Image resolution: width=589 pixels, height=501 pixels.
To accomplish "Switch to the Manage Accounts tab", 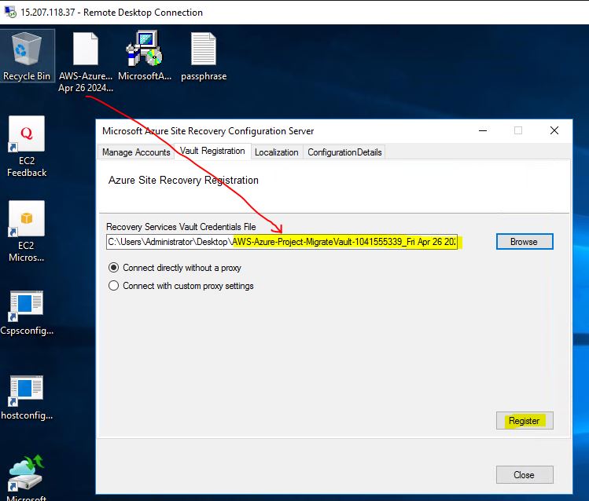I will (136, 152).
